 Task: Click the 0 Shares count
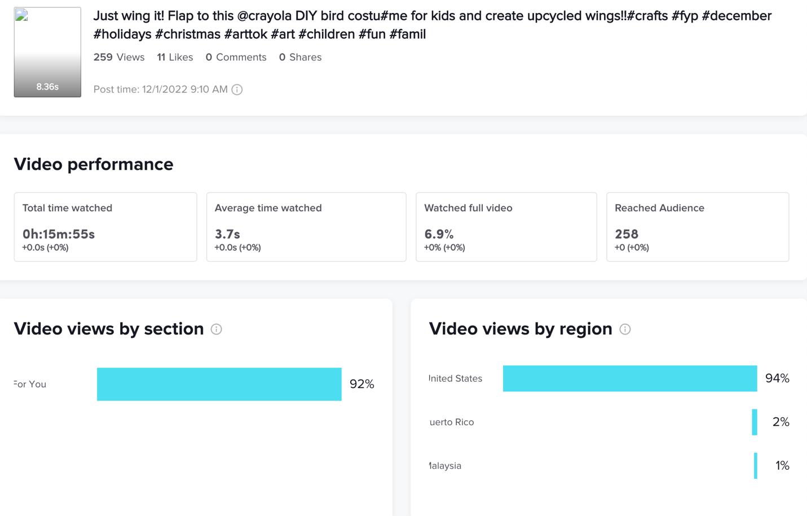(x=300, y=58)
